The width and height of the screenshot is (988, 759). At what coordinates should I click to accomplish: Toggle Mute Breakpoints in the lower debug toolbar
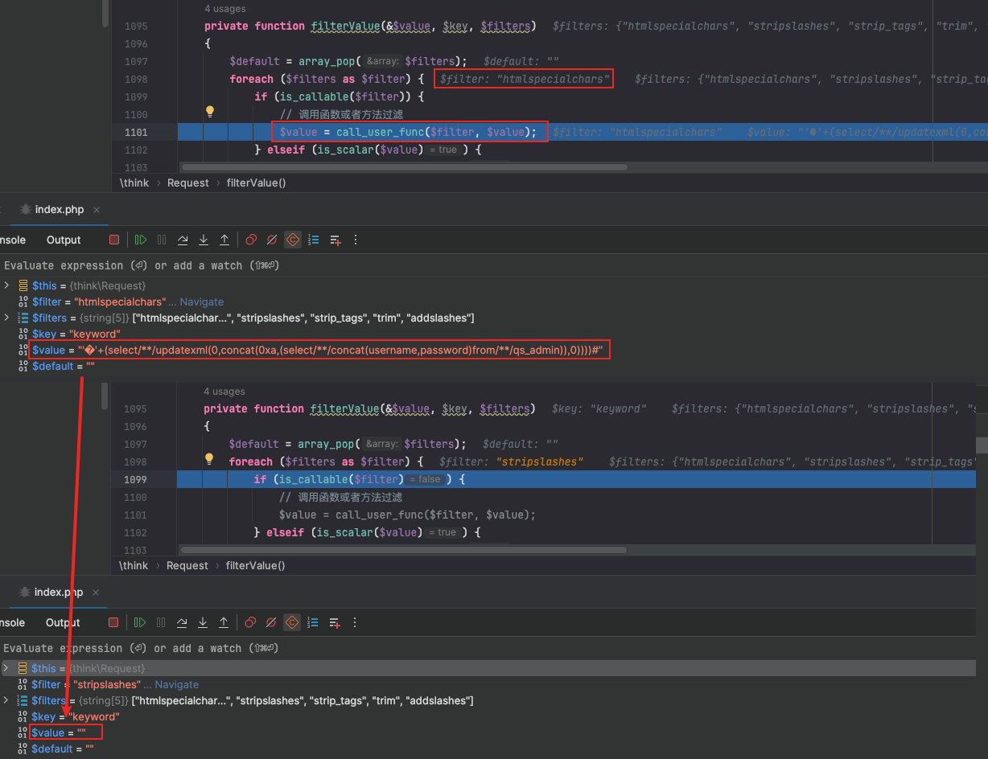[271, 622]
